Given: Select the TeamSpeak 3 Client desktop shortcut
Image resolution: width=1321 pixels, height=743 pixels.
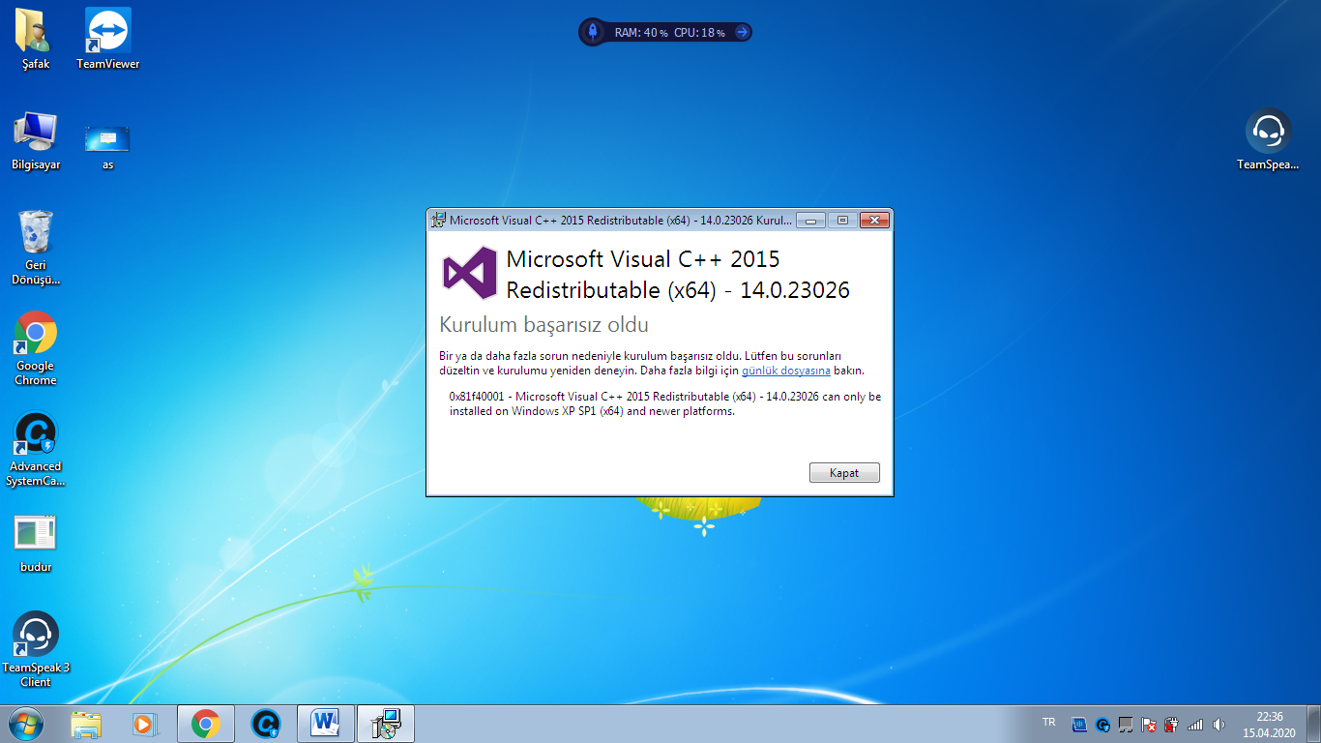Looking at the screenshot, I should [x=36, y=649].
